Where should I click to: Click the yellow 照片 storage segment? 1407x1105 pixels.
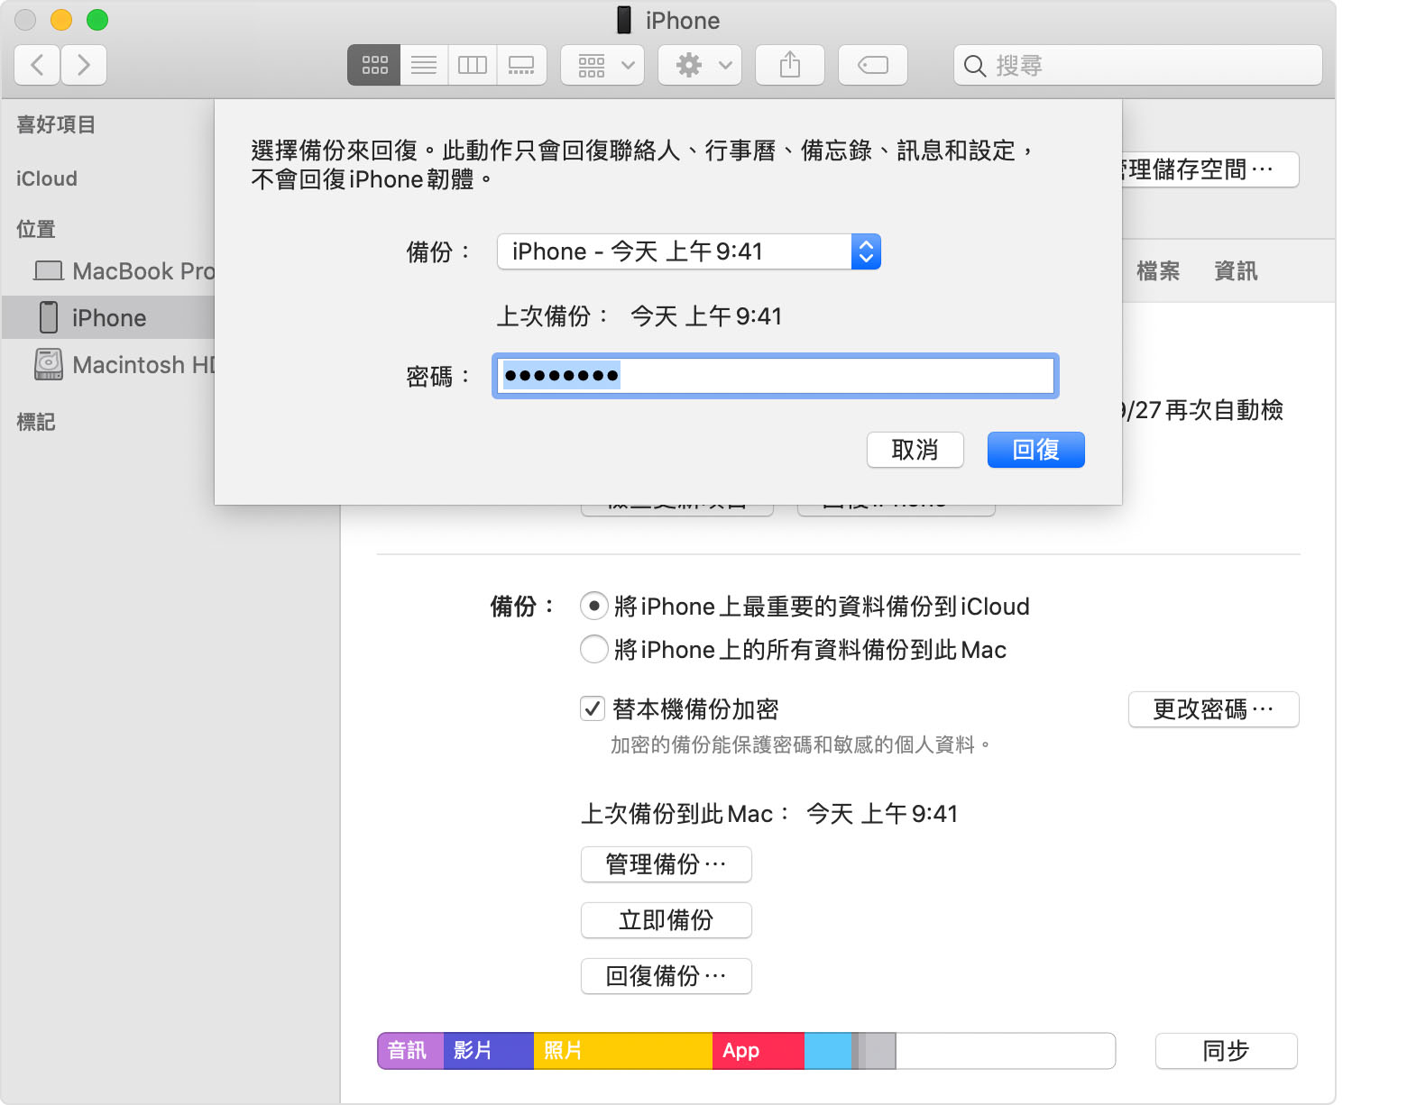(623, 1051)
